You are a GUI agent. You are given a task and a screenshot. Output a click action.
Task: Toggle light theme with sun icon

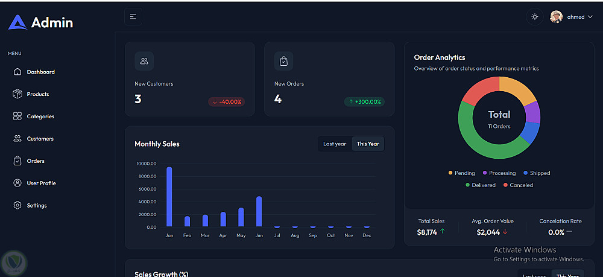(x=534, y=17)
